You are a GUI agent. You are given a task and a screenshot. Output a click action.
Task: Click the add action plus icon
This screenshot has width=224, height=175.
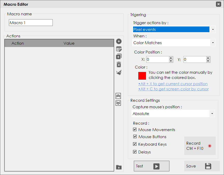click(x=119, y=41)
